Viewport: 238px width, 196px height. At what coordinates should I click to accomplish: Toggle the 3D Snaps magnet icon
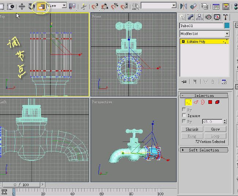pos(95,6)
